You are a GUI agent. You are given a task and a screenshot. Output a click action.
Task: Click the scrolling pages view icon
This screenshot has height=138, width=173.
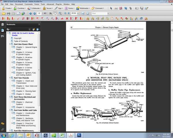coord(83,14)
